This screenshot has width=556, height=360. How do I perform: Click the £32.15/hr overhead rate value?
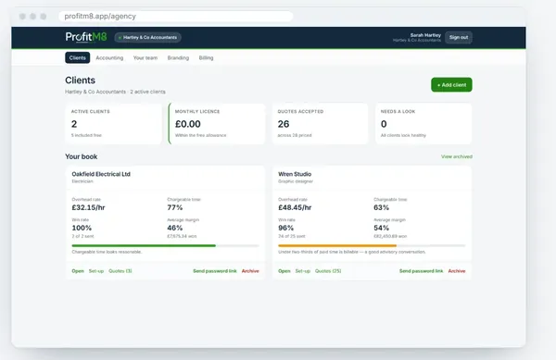[x=88, y=207]
